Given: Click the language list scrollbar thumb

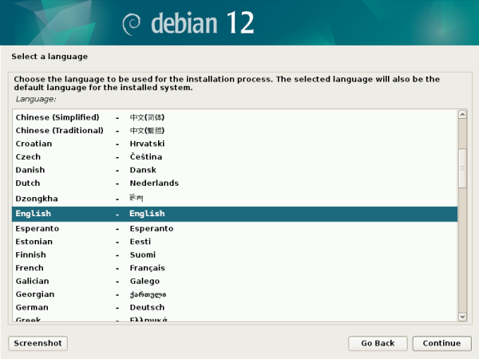Looking at the screenshot, I should (x=462, y=168).
